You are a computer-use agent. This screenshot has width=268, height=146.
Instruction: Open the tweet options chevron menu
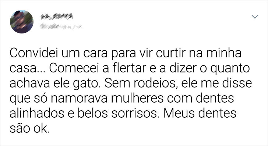(255, 17)
